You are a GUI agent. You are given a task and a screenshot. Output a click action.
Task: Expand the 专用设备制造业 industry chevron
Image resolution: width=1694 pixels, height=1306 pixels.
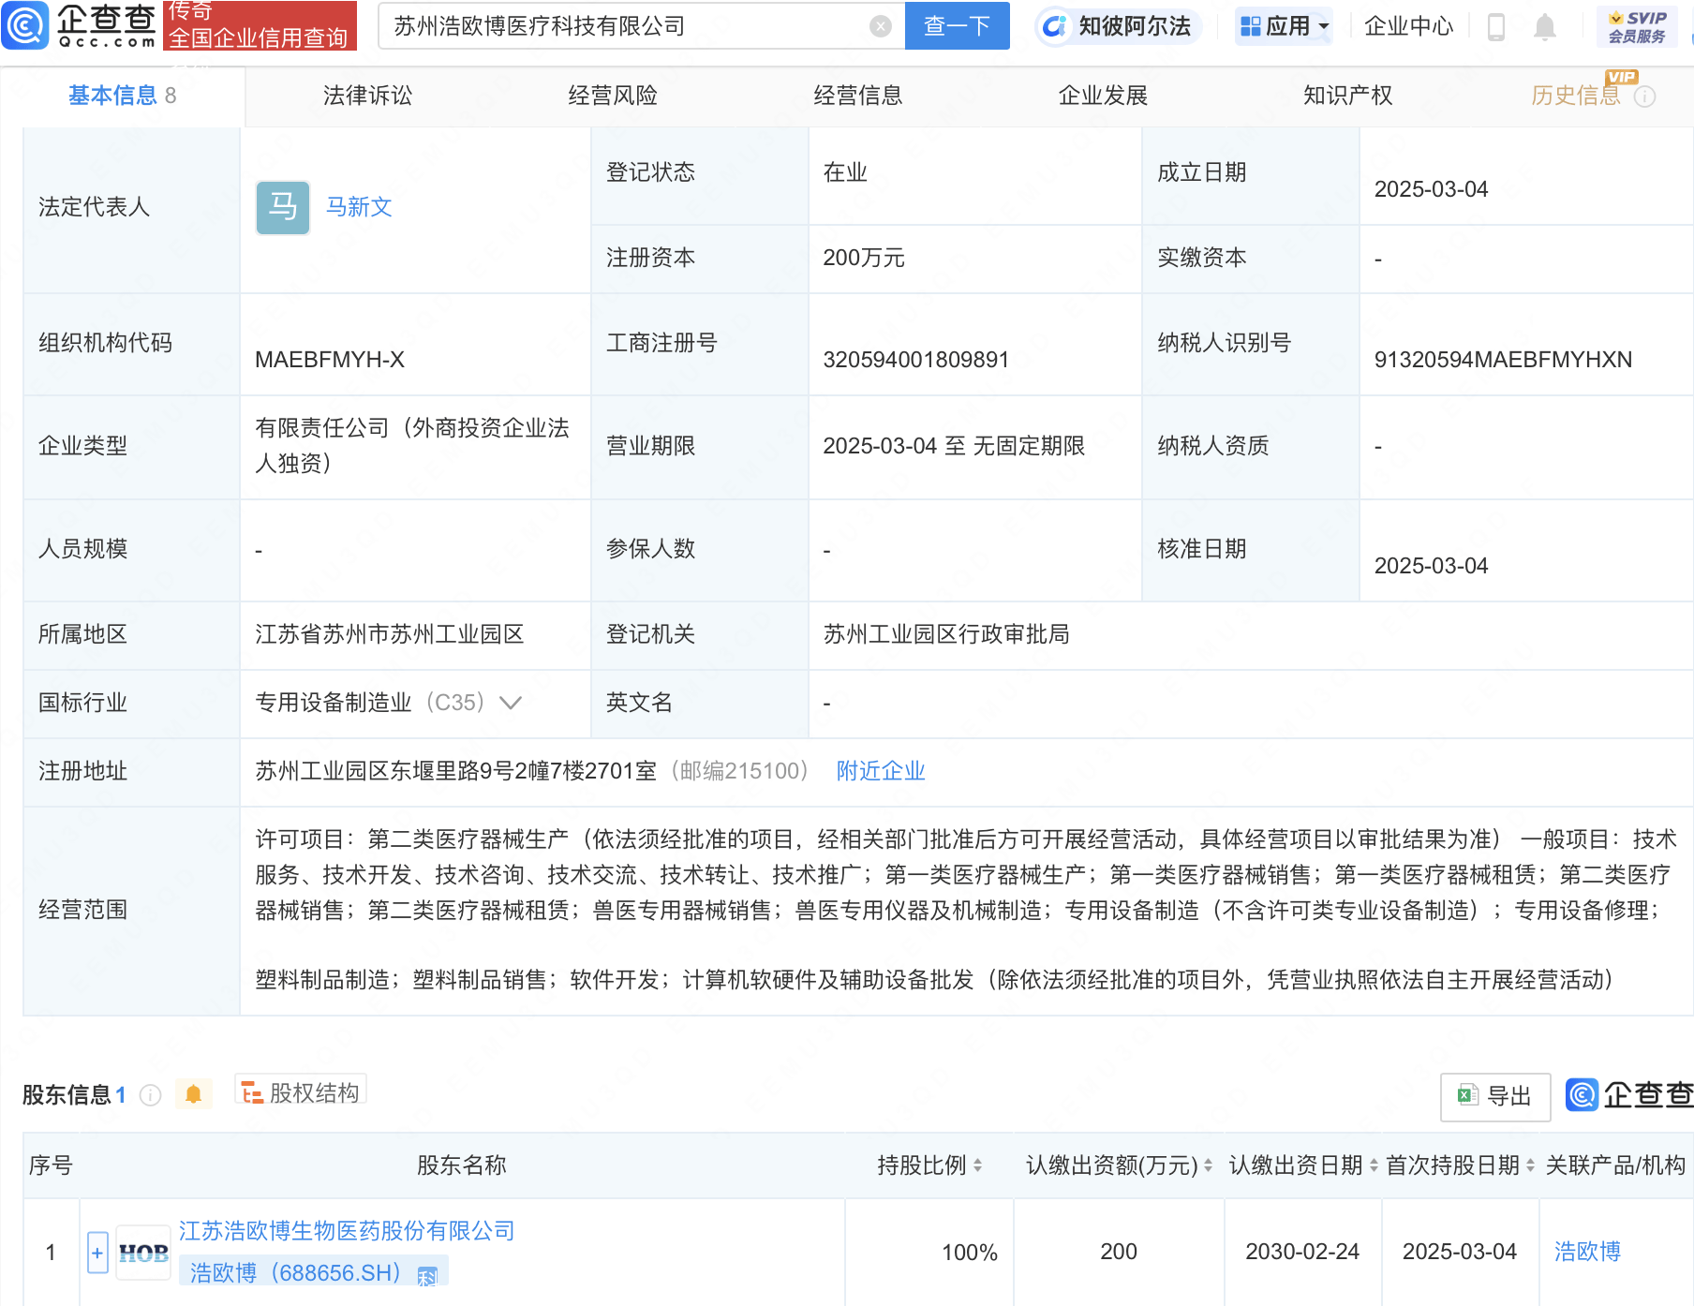[511, 703]
